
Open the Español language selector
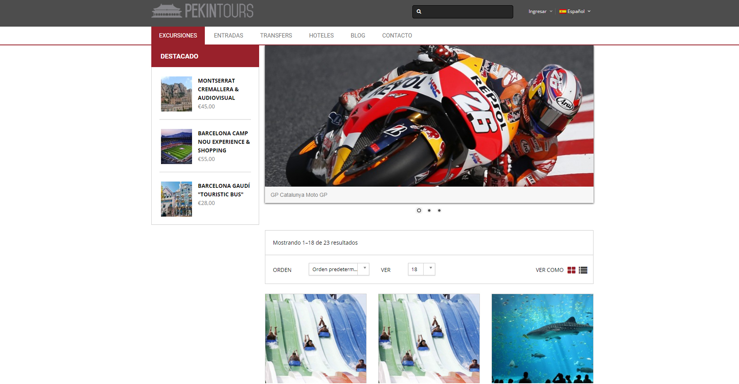(x=575, y=11)
